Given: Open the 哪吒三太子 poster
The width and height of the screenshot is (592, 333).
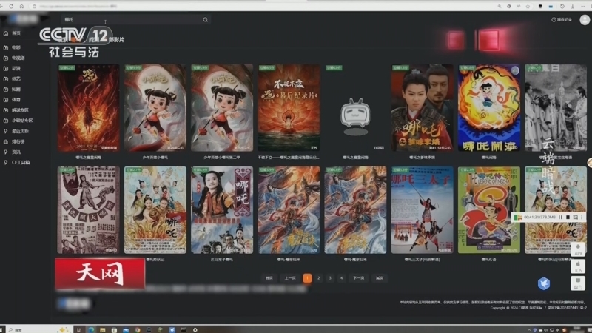Looking at the screenshot, I should [x=422, y=210].
